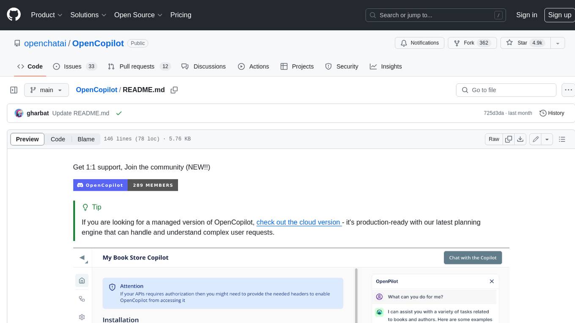Viewport: 575px width, 323px height.
Task: Open gharbat author link
Action: pyautogui.click(x=38, y=113)
